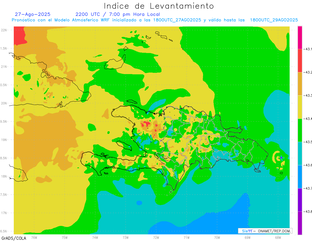The image size is (312, 241).
Task: Click the '-43.2' color bar value
Action: pos(308,72)
